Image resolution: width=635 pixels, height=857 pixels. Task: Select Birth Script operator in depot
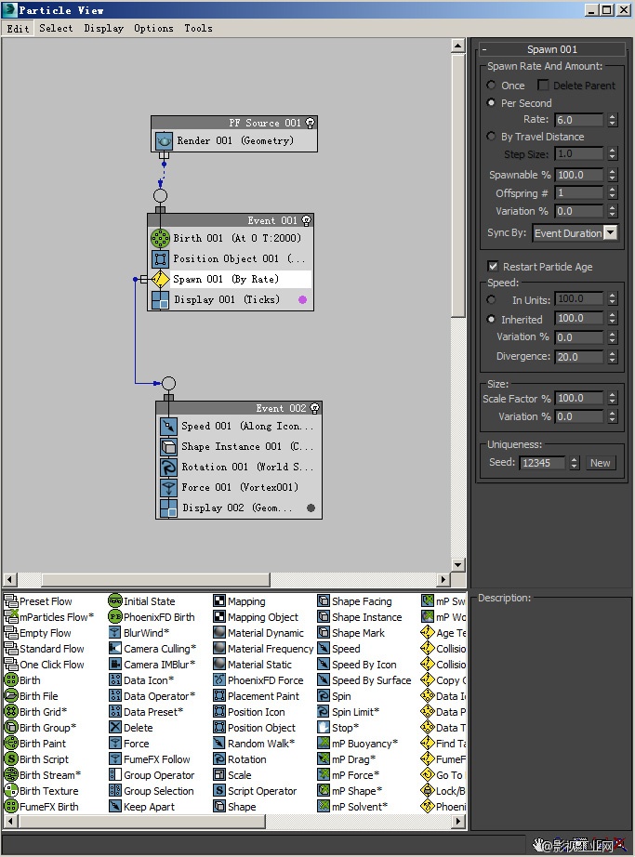(x=36, y=759)
